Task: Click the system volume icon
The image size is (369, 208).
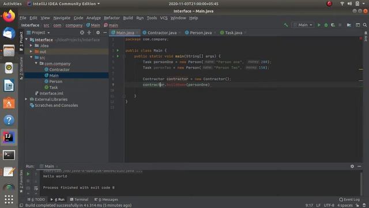Action: (349, 4)
